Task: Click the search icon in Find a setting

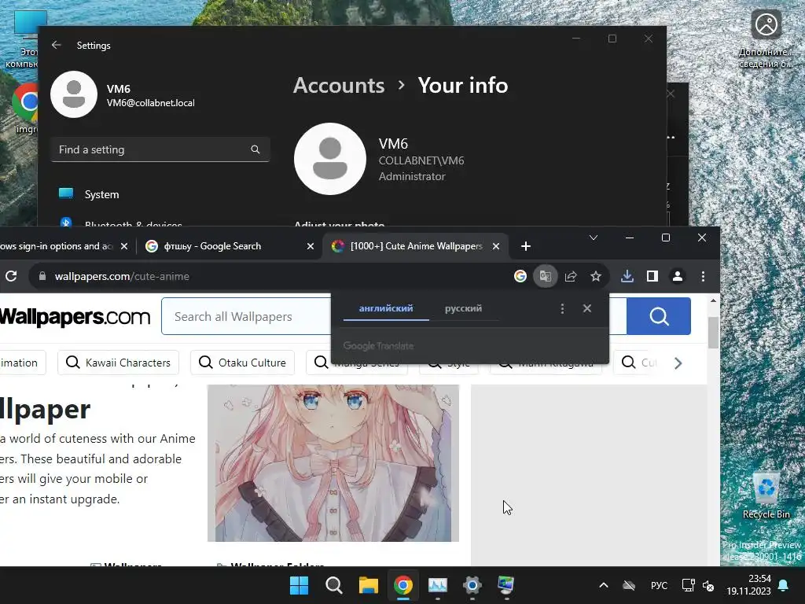Action: click(255, 149)
